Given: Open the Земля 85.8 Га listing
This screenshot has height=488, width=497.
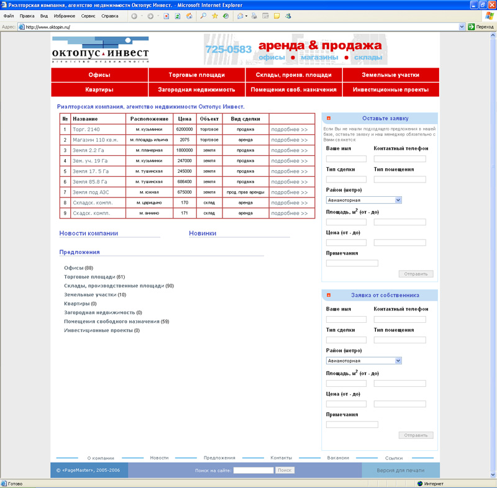Looking at the screenshot, I should pyautogui.click(x=90, y=182).
